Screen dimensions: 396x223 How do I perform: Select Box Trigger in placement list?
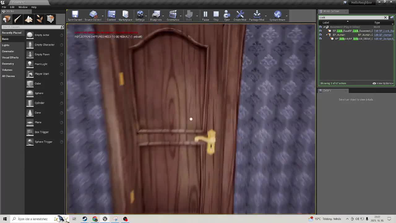[45, 132]
